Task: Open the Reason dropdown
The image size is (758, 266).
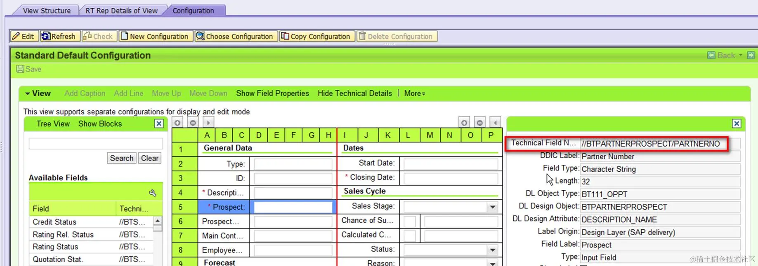Action: (492, 263)
